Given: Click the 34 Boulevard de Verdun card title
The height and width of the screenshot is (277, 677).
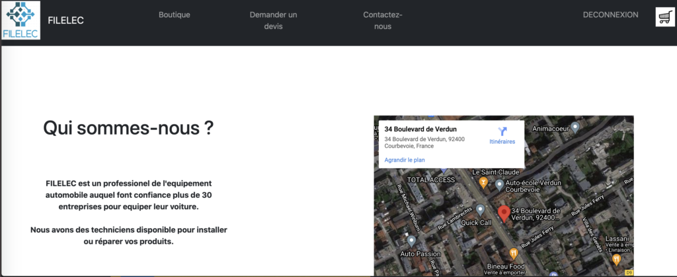Looking at the screenshot, I should [420, 129].
